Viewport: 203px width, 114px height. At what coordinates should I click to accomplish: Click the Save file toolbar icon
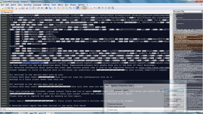tap(9, 8)
